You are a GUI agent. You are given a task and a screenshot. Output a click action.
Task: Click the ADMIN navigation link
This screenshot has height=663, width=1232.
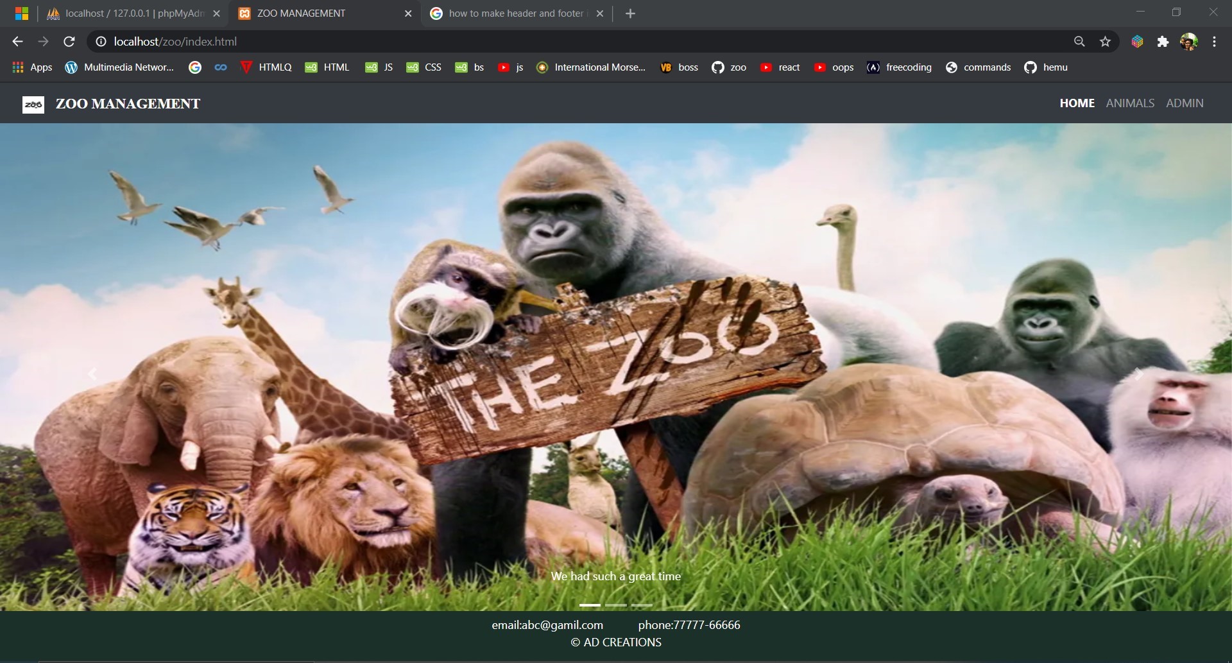[1185, 103]
